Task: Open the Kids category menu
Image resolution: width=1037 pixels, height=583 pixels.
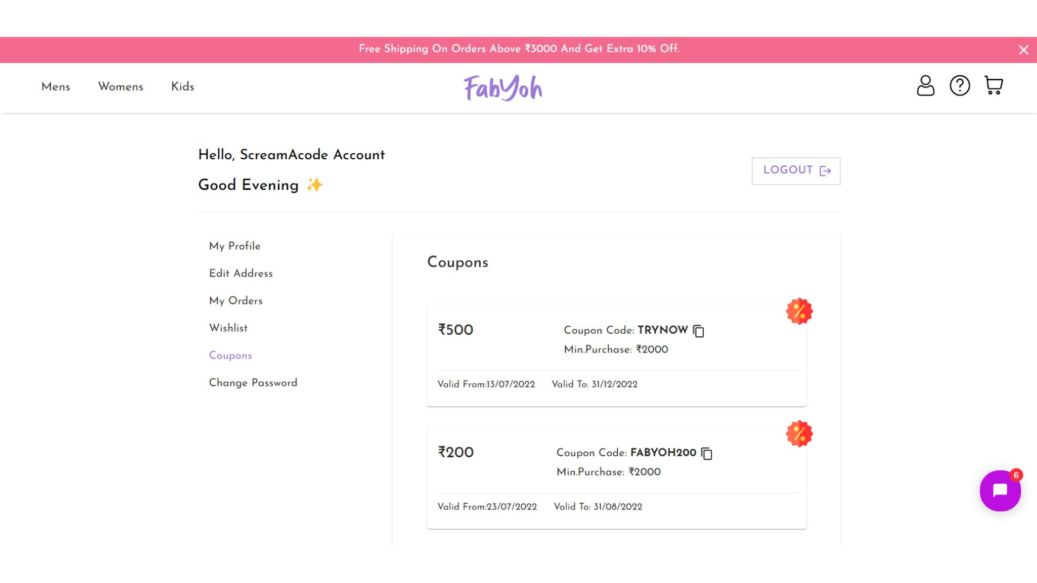Action: click(x=183, y=87)
